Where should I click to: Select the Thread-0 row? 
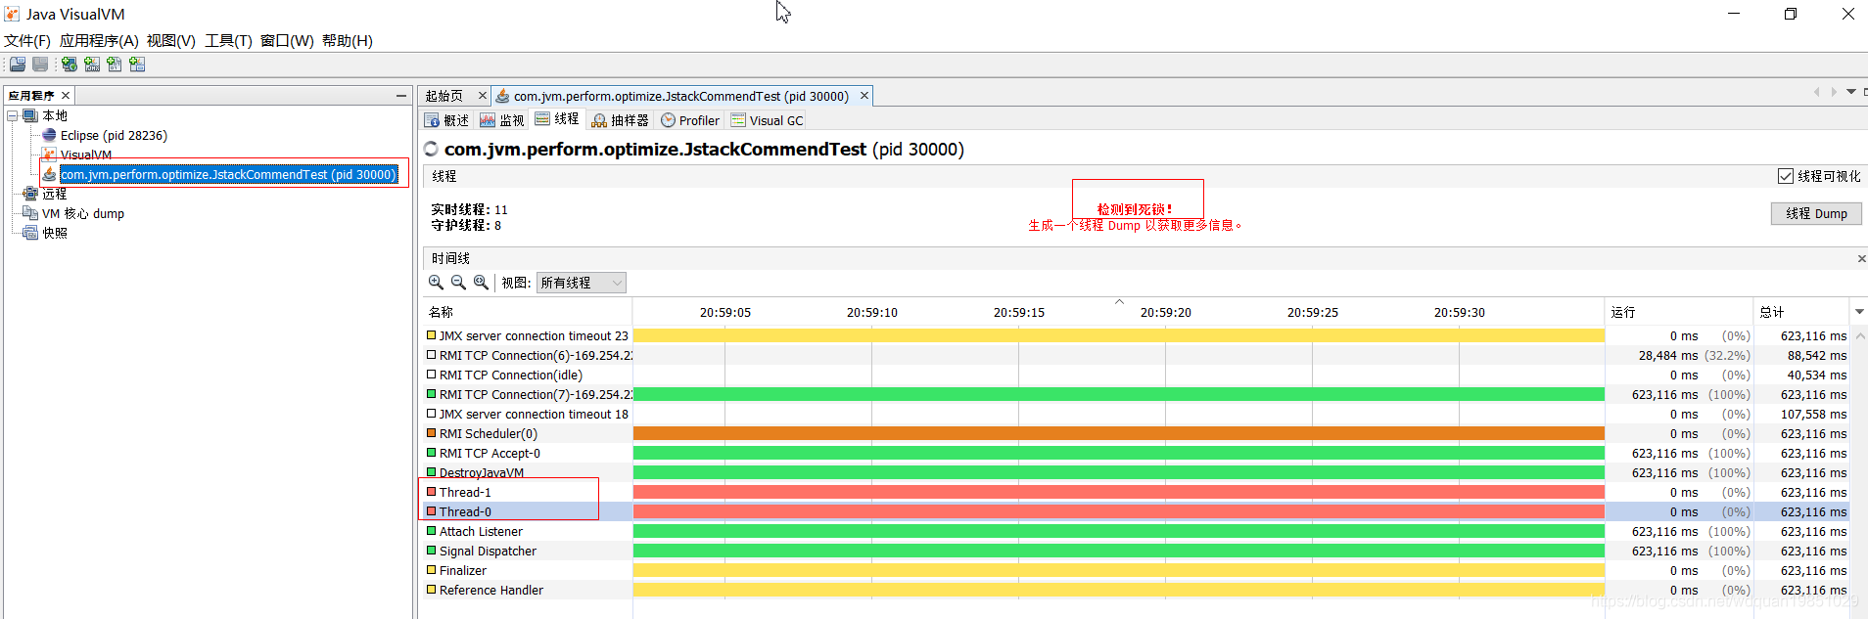coord(1136,511)
